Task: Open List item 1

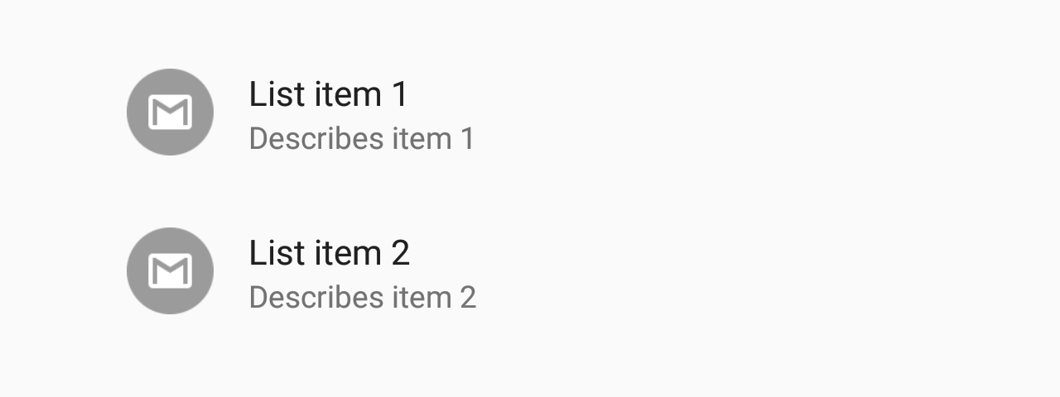Action: point(530,112)
